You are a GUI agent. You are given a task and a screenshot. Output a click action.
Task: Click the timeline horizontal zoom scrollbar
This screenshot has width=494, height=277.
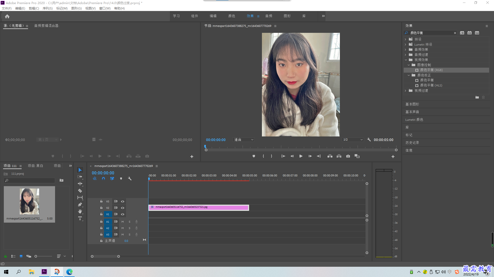click(105, 256)
